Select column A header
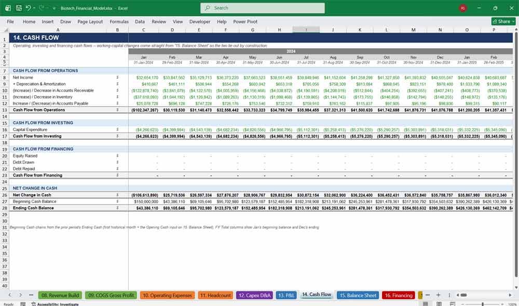Screen dimensions: 519x306 tap(58, 30)
